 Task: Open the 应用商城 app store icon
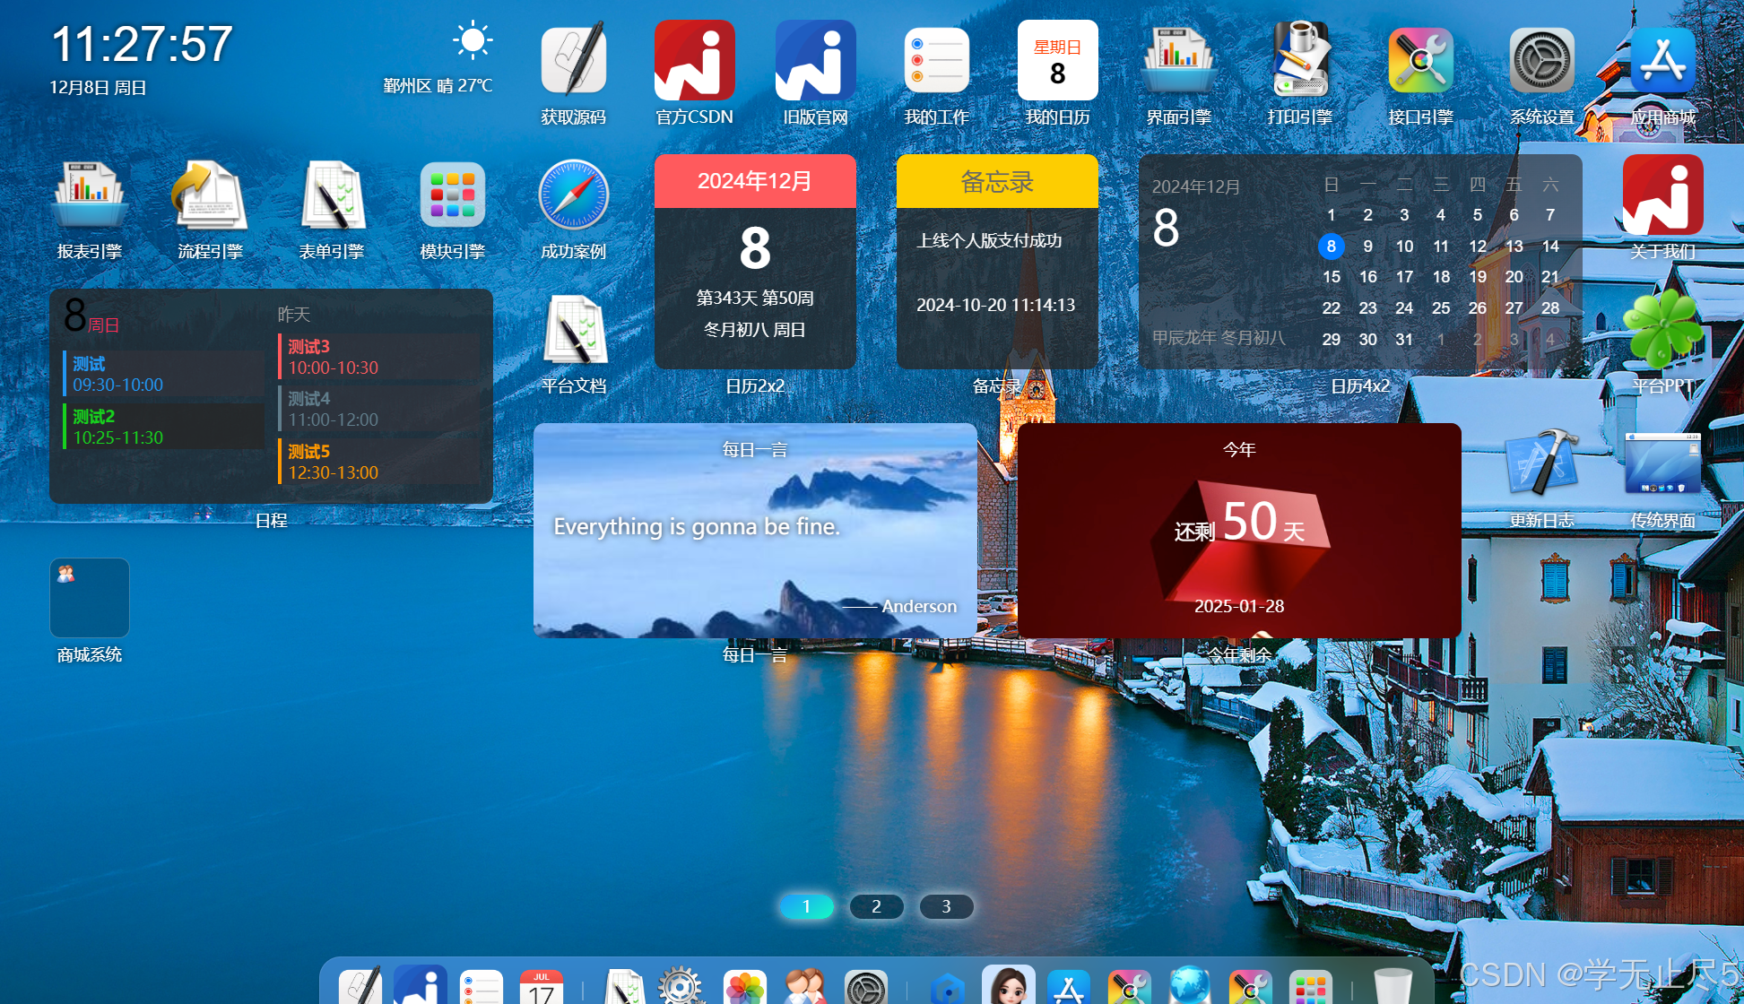pyautogui.click(x=1663, y=60)
